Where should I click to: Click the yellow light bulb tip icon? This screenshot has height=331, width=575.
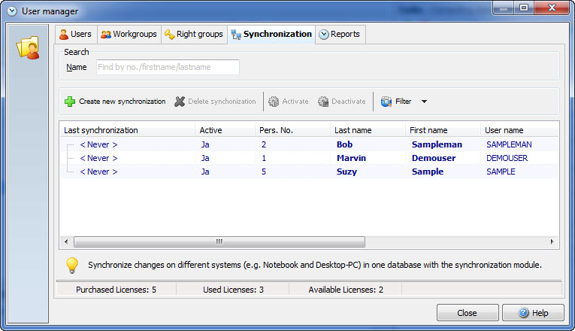click(72, 265)
